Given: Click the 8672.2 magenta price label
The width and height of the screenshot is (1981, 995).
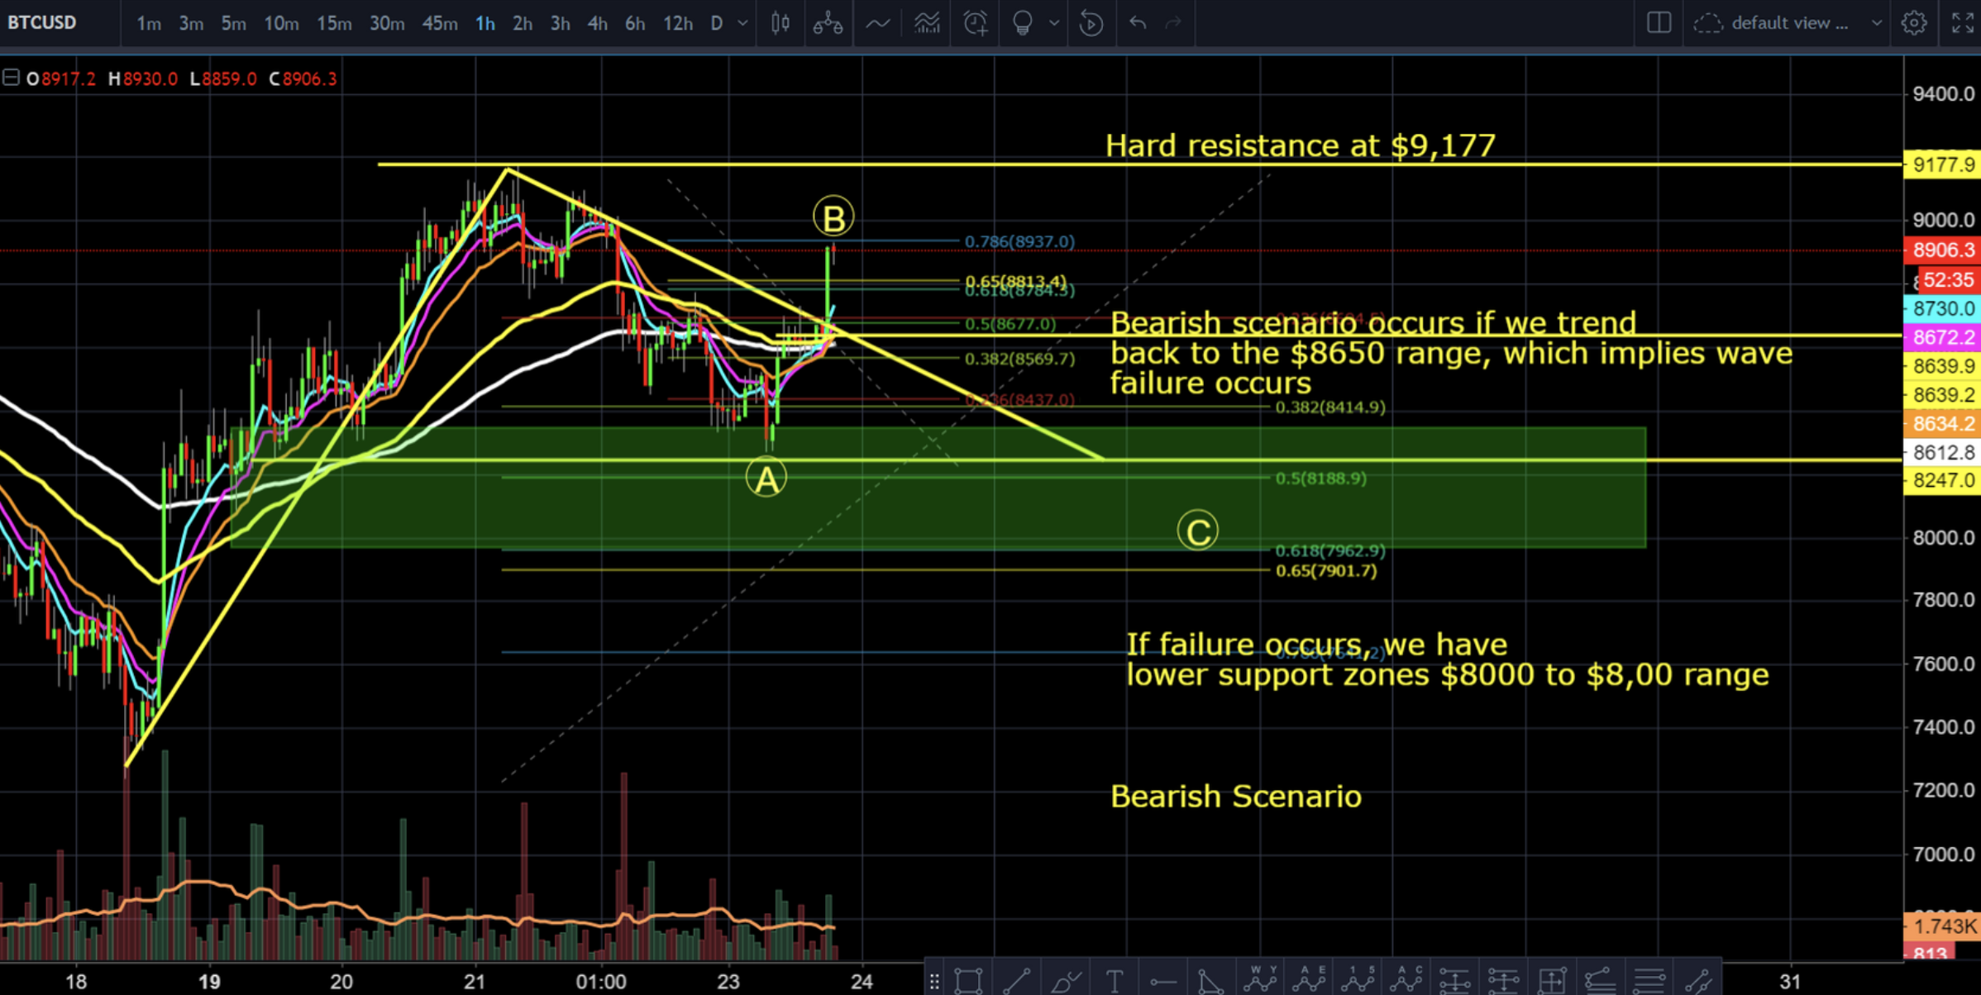Looking at the screenshot, I should 1943,337.
